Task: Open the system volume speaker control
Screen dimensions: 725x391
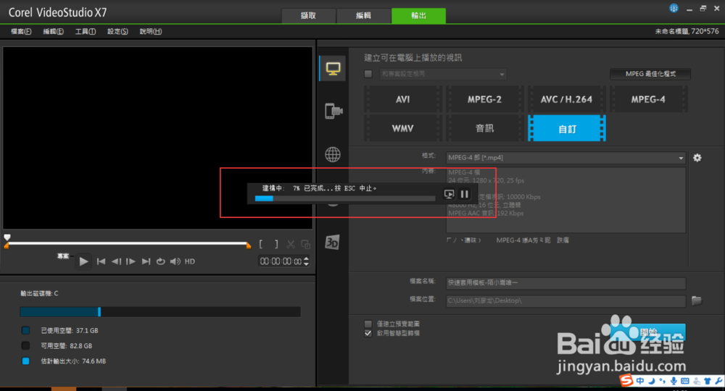Action: click(175, 261)
